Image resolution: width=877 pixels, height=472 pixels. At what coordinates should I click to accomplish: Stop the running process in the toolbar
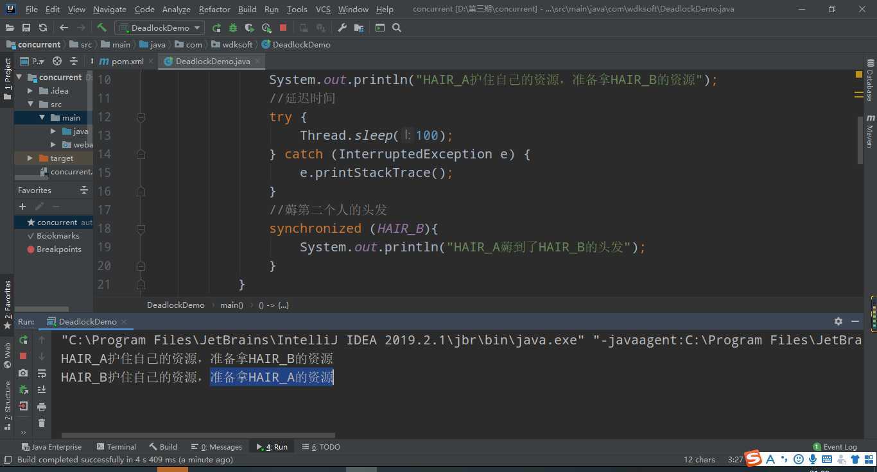(283, 28)
